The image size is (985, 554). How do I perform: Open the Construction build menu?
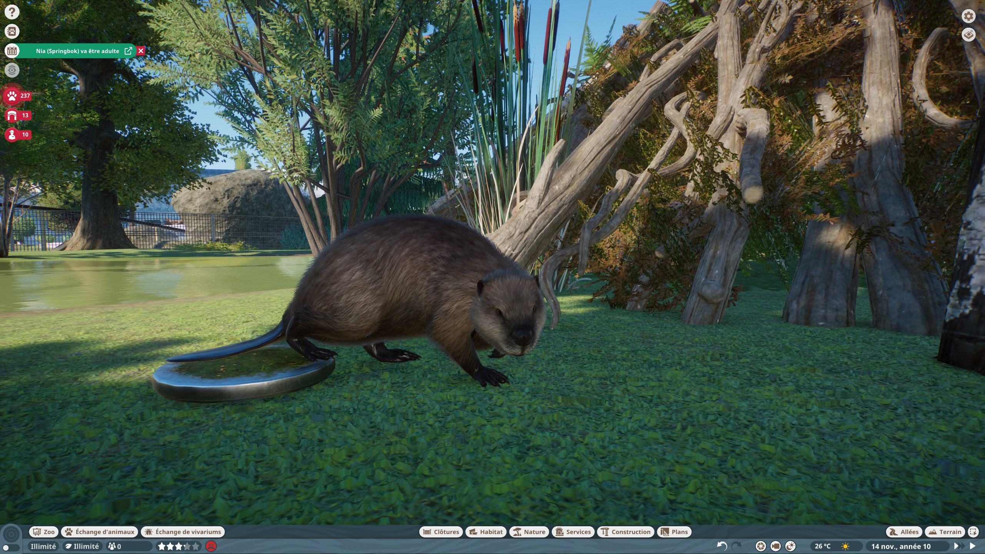click(x=626, y=532)
